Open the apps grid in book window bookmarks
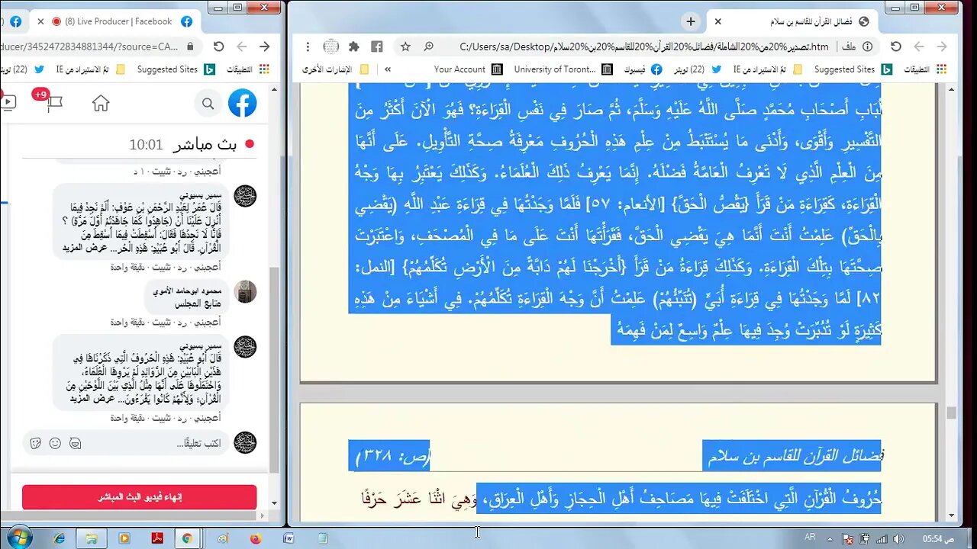This screenshot has height=549, width=977. click(x=941, y=69)
